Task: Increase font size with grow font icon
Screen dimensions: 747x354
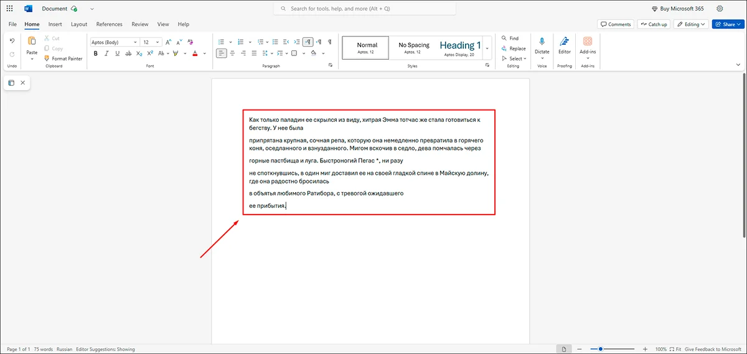Action: (168, 42)
